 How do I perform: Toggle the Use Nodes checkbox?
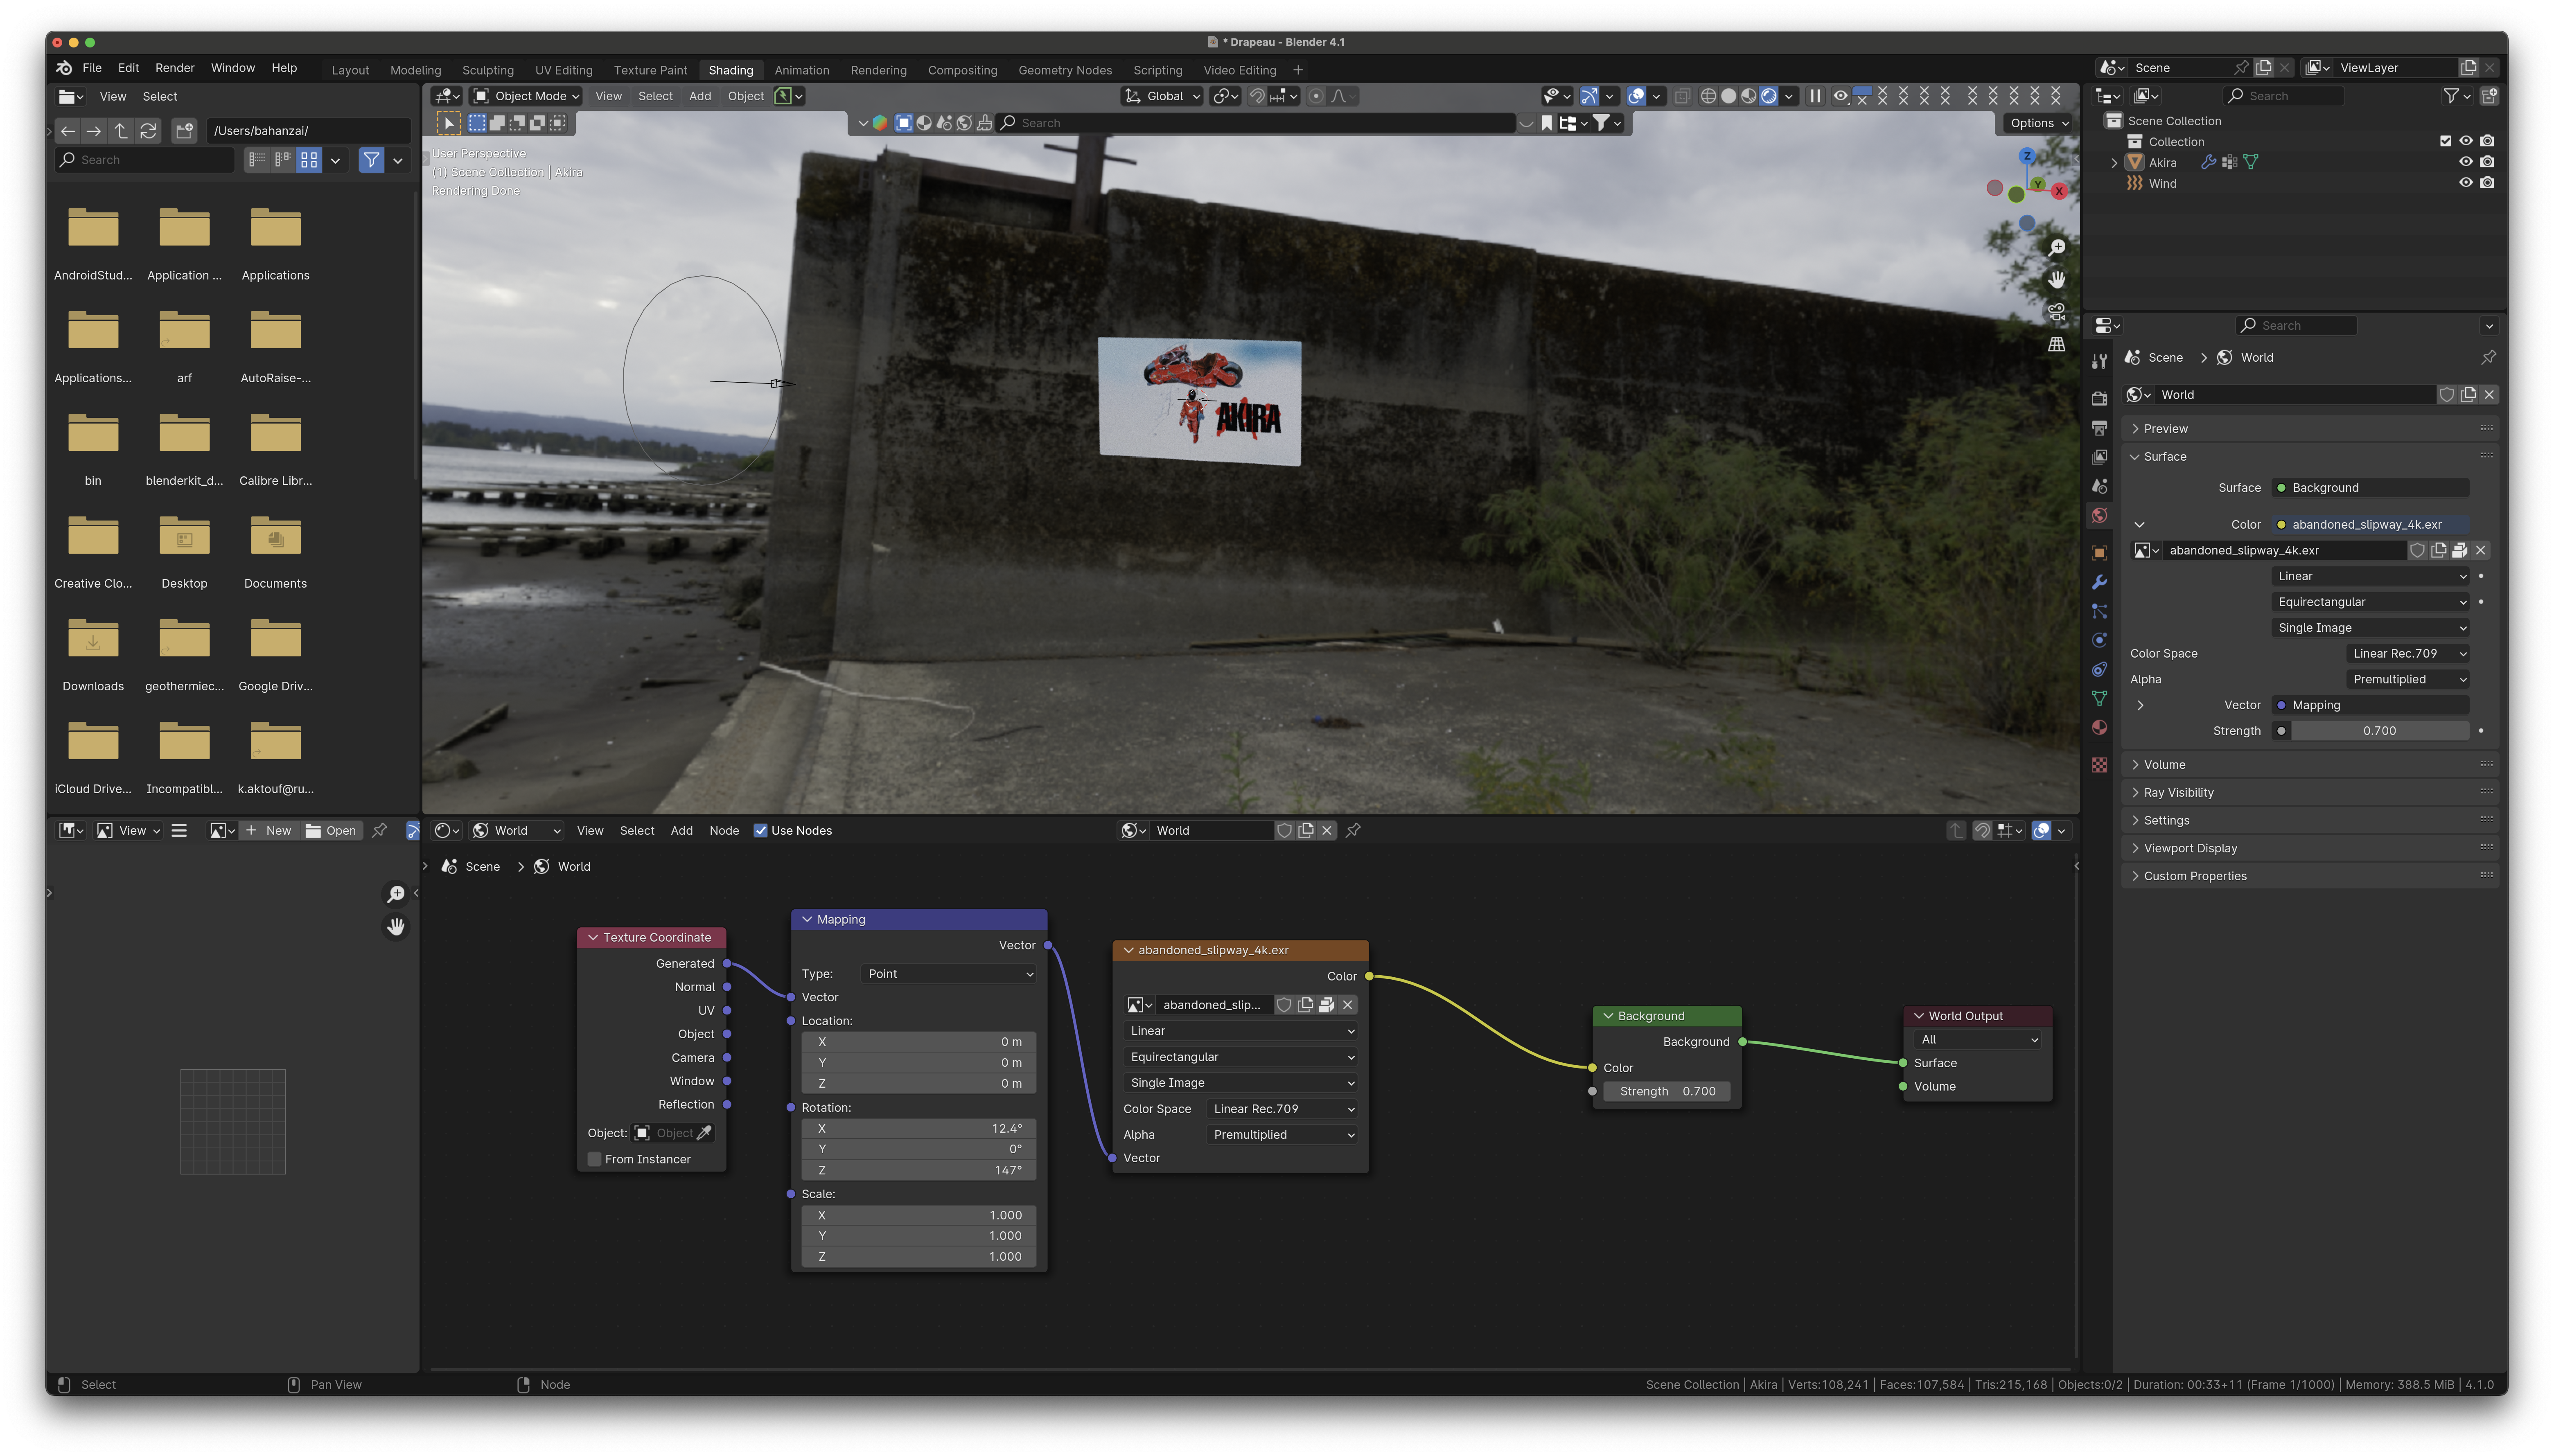760,831
